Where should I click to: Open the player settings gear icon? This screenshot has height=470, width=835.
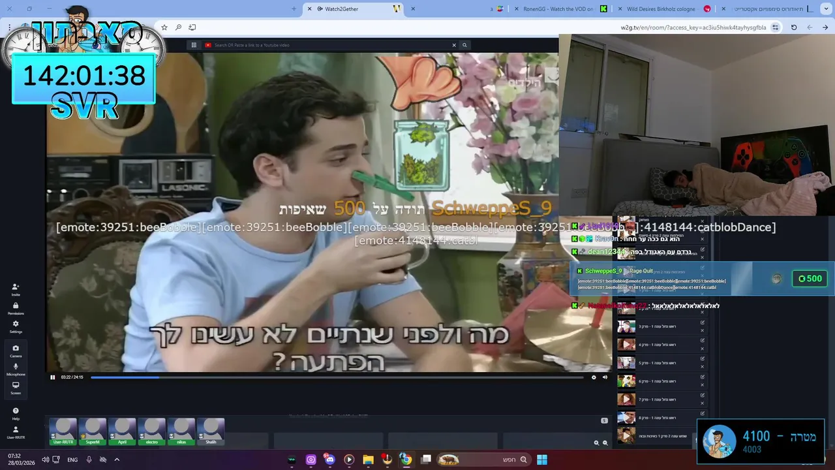594,377
